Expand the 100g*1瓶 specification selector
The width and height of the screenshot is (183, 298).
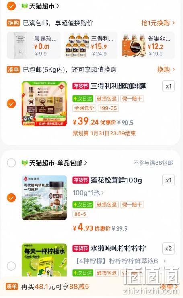pos(88,193)
